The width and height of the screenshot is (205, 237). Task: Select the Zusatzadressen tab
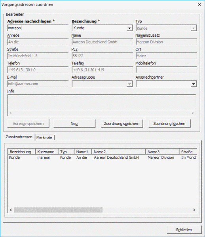coord(19,137)
